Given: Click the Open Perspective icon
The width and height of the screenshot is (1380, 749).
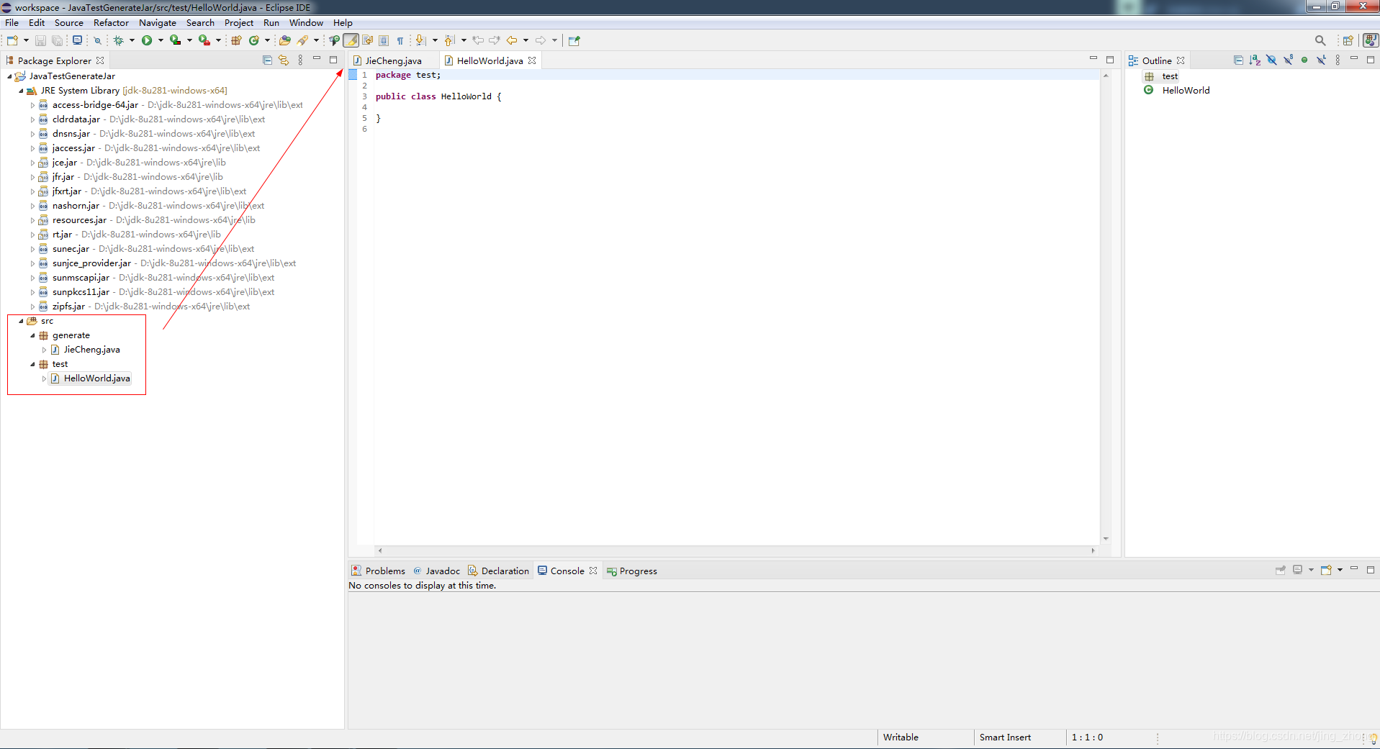Looking at the screenshot, I should click(1348, 40).
